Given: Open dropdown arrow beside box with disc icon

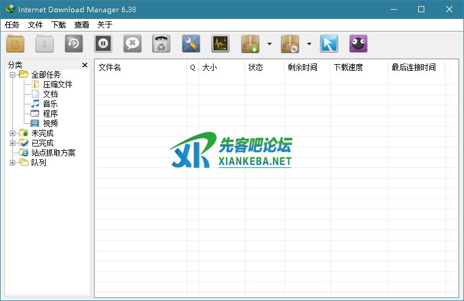Looking at the screenshot, I should tap(309, 44).
